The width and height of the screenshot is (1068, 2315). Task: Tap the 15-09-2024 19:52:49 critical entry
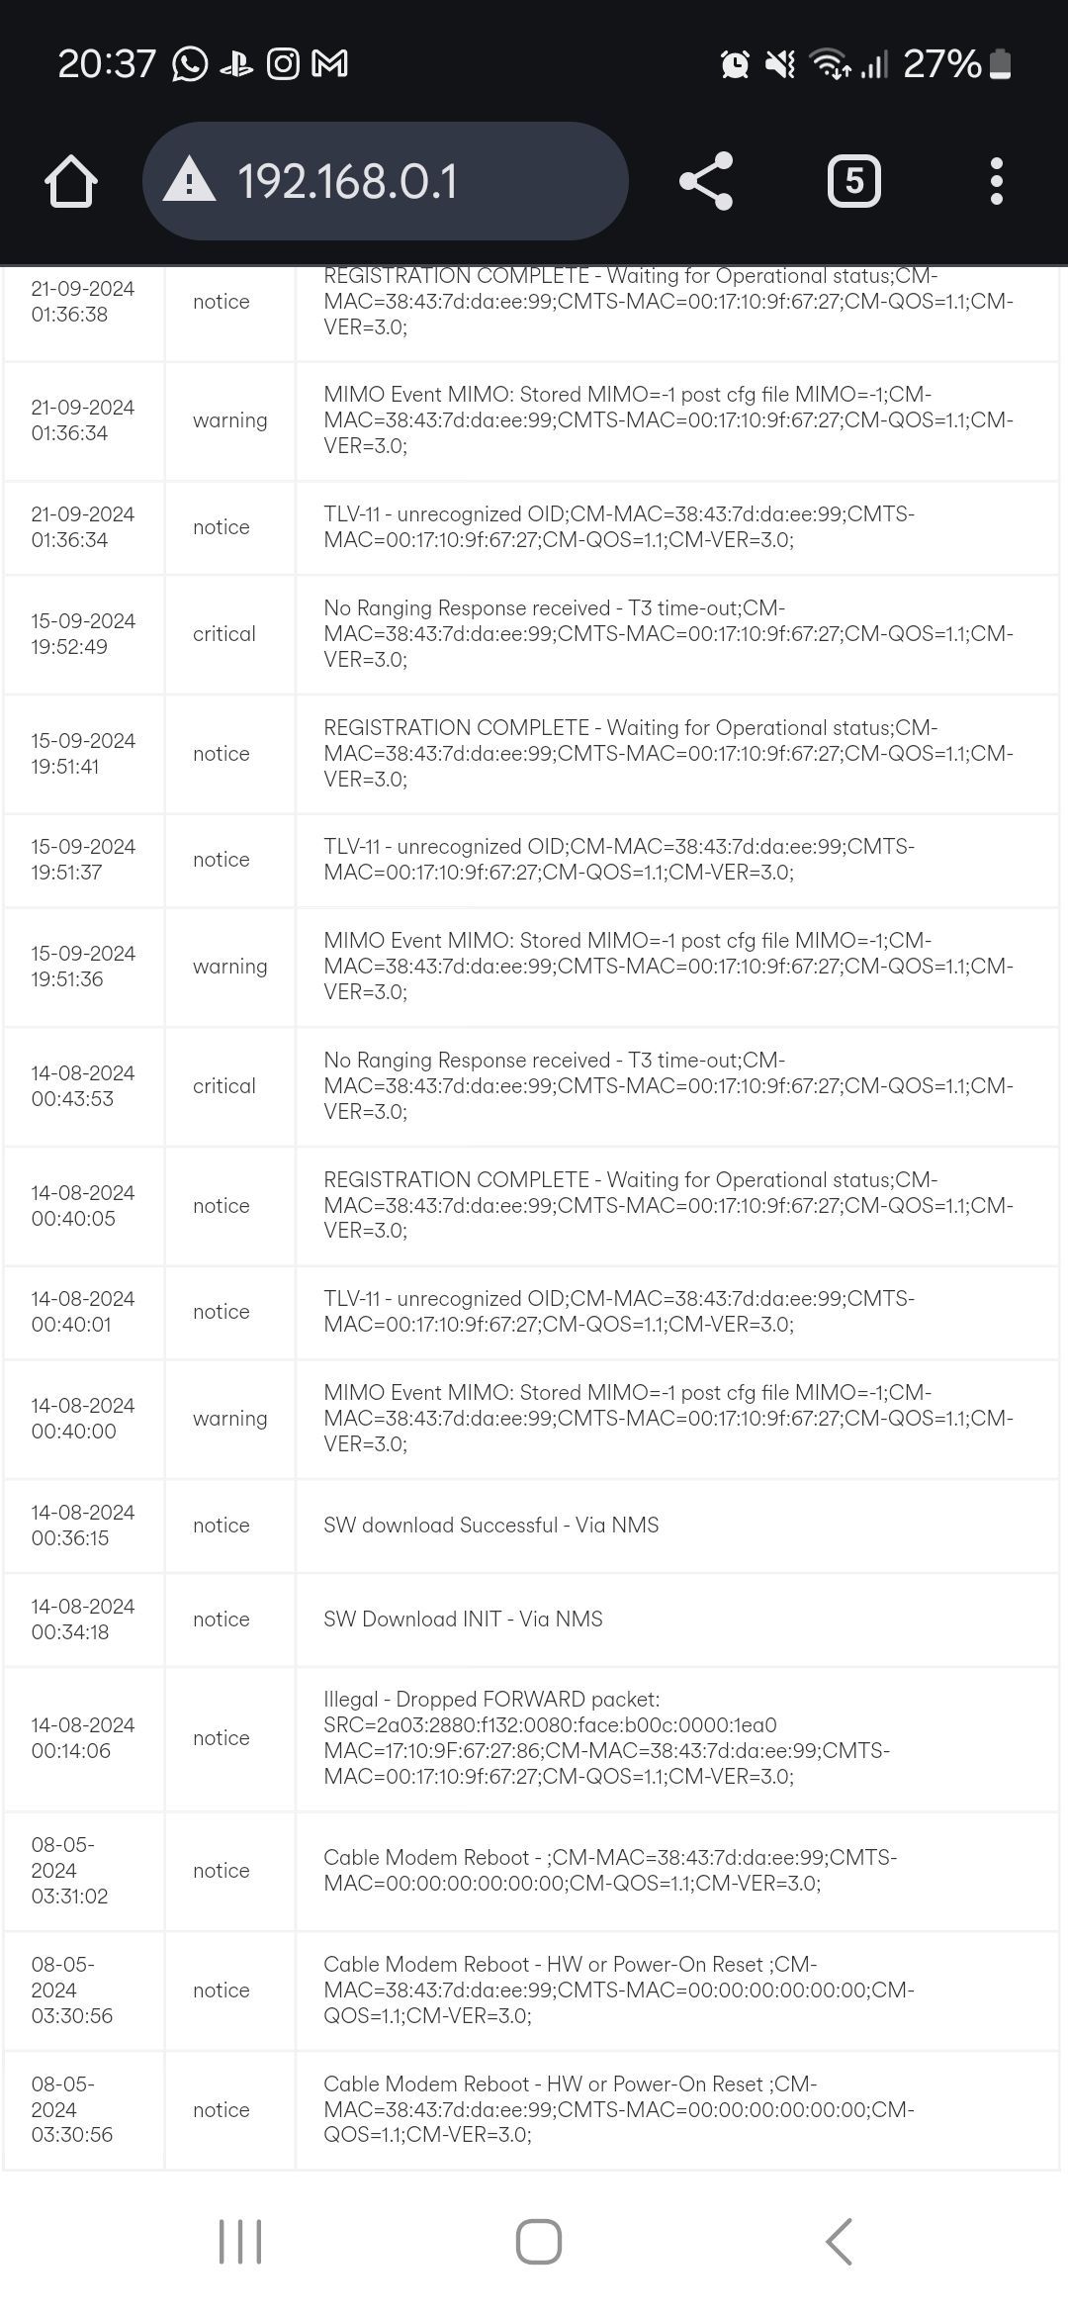click(532, 634)
